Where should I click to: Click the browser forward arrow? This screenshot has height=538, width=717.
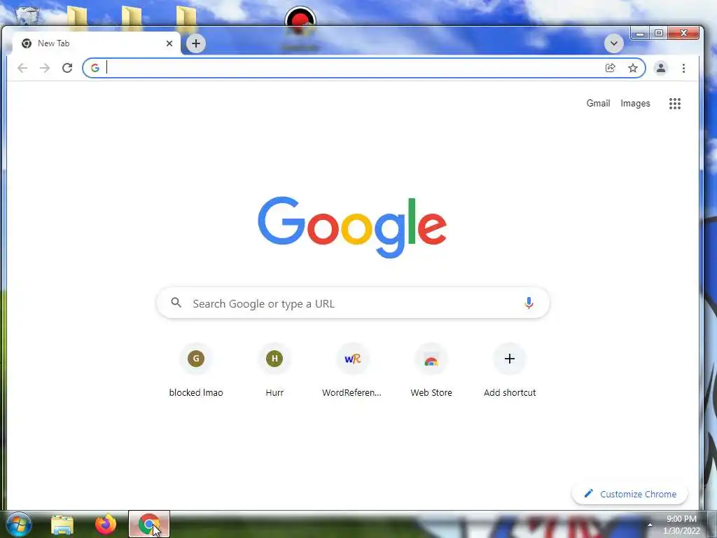click(x=44, y=68)
